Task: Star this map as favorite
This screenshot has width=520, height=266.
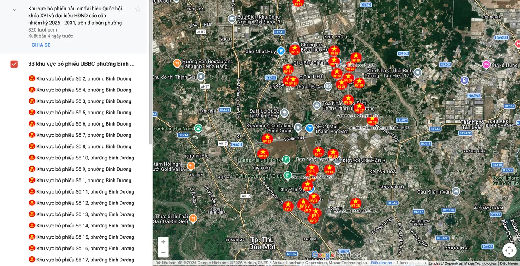Action: [138, 9]
